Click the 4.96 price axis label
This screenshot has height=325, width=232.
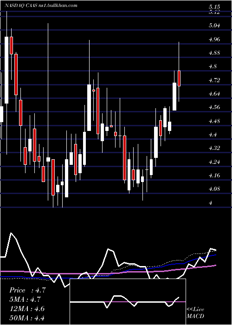click(214, 39)
